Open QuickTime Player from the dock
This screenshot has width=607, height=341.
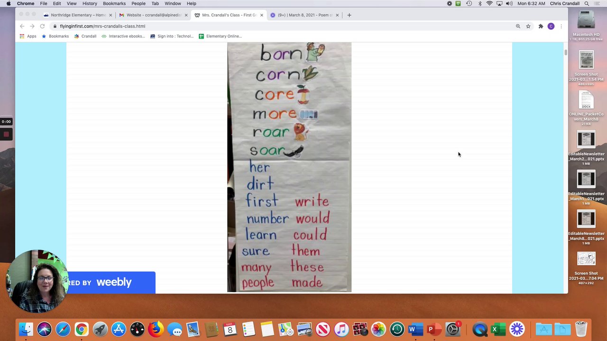coord(479,329)
